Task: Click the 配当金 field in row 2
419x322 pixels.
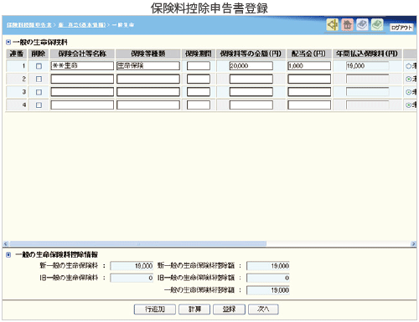Action: pos(309,79)
